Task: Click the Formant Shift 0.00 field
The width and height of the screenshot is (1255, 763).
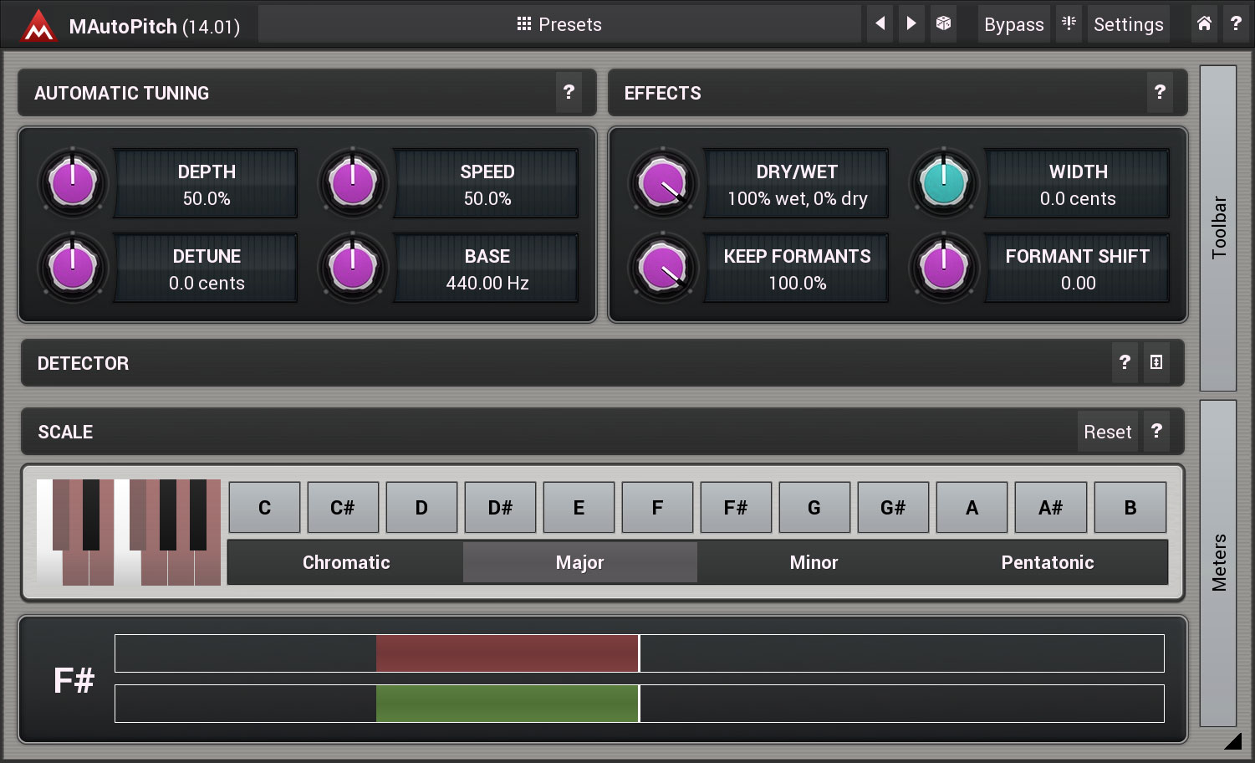Action: tap(1078, 269)
